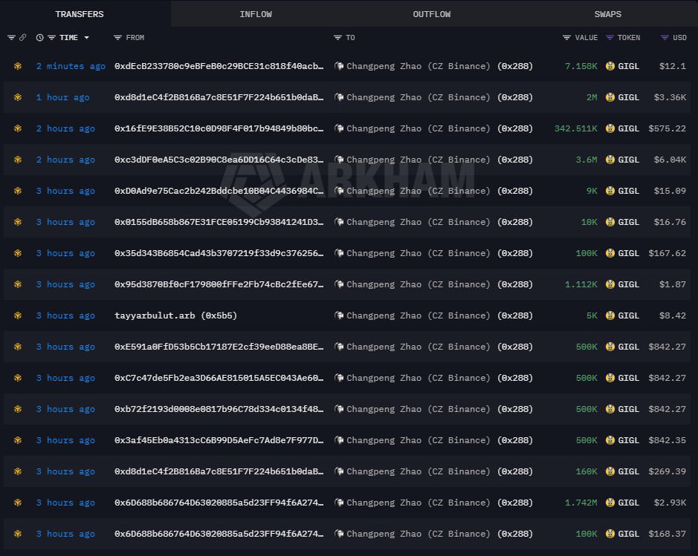Open the USD column filter
Image resolution: width=698 pixels, height=556 pixels.
pyautogui.click(x=665, y=38)
